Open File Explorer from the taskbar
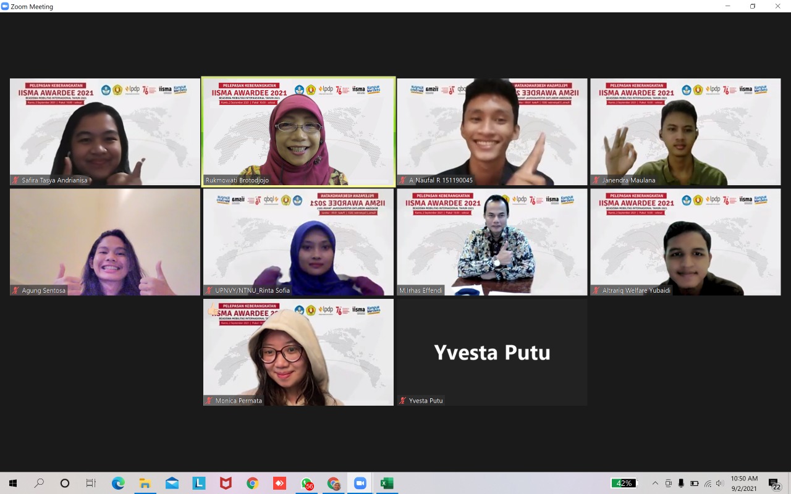This screenshot has height=494, width=791. pyautogui.click(x=145, y=483)
